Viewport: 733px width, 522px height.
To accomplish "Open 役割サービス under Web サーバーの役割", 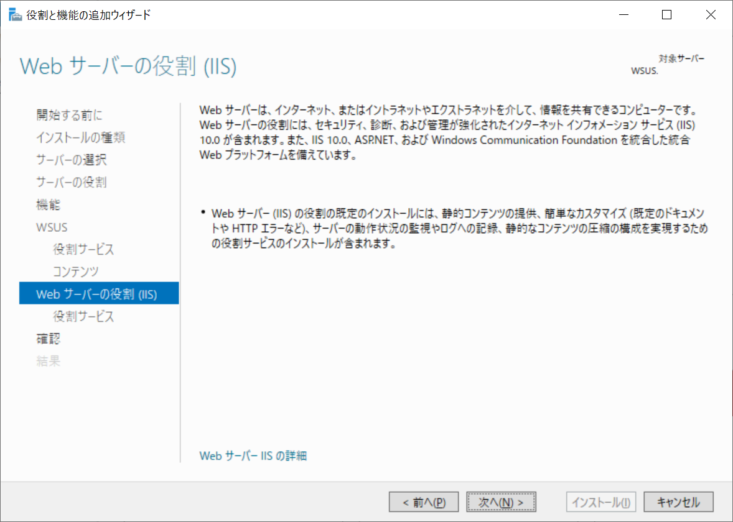I will pyautogui.click(x=83, y=316).
